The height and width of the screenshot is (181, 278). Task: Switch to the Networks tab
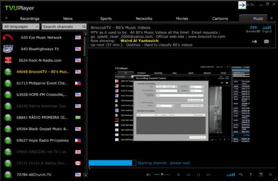[x=144, y=19]
